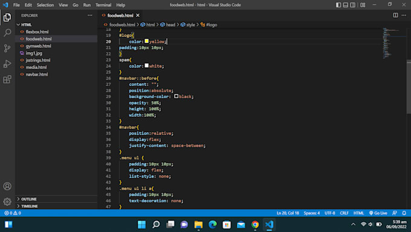
Task: Open the Edit menu
Action: [x=28, y=5]
